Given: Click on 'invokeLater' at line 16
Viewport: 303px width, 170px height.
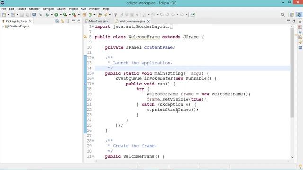Looking at the screenshot, I should point(159,78).
